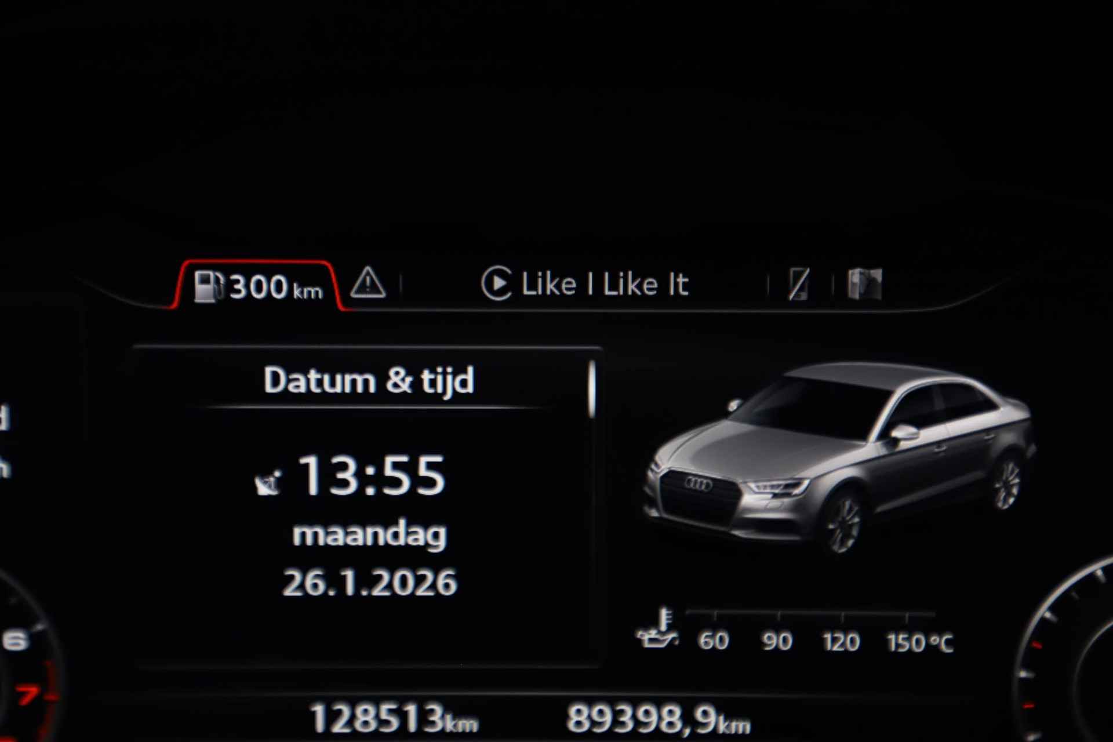Select the 13:55 time display
The width and height of the screenshot is (1113, 742).
(372, 475)
